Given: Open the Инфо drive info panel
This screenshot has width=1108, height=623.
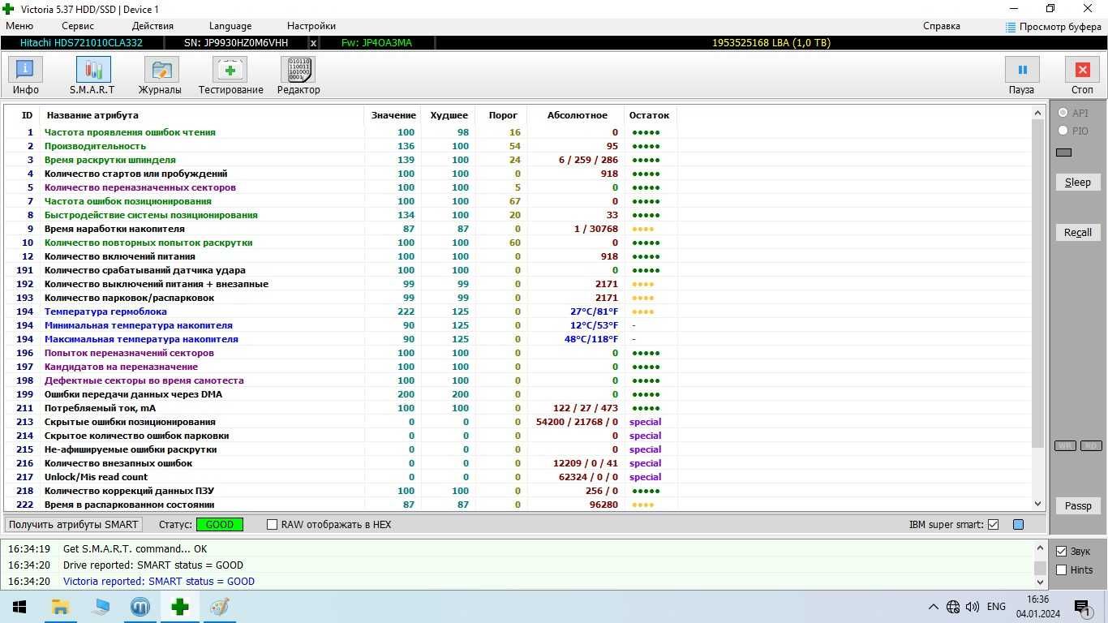Looking at the screenshot, I should [25, 76].
